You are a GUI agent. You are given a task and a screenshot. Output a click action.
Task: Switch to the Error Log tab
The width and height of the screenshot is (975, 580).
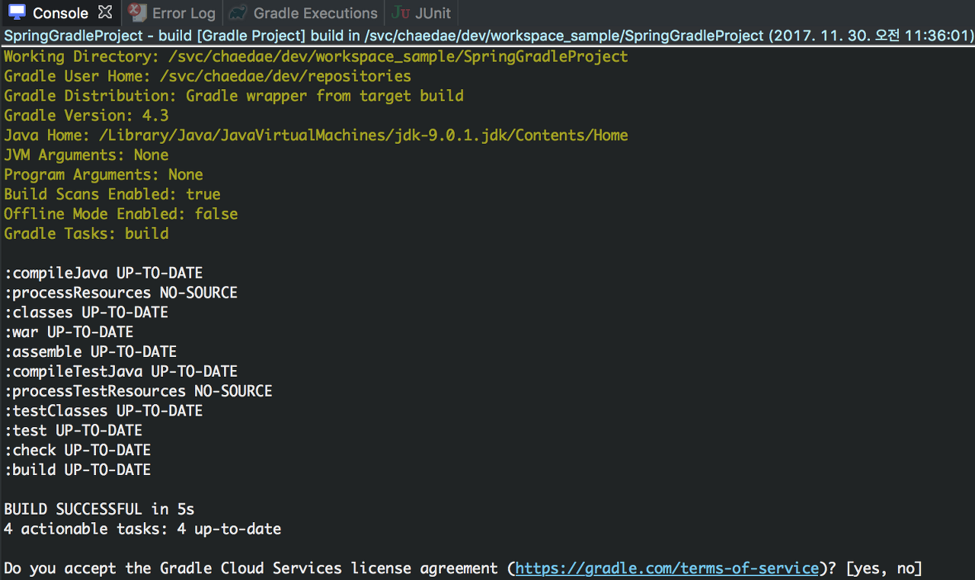[183, 13]
